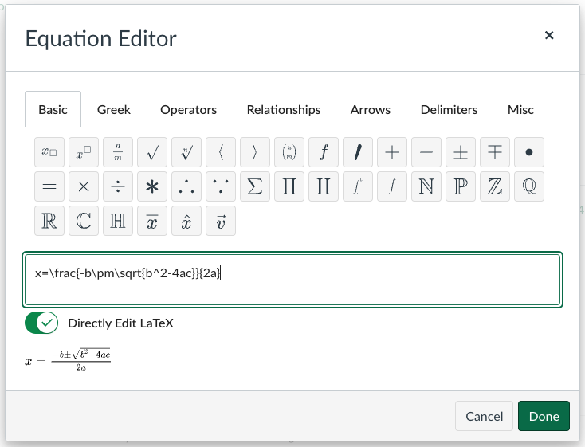
Task: Click the Directly Edit LaTeX label
Action: click(x=120, y=323)
